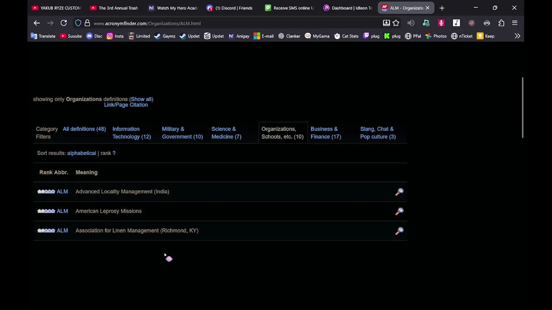Switch to Watch My Hero Academia tab

[172, 8]
